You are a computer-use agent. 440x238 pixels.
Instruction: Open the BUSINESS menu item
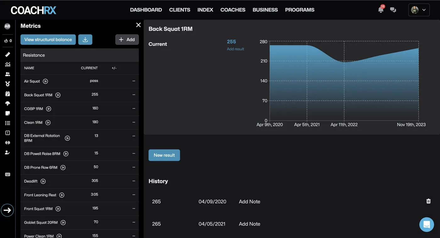click(265, 10)
